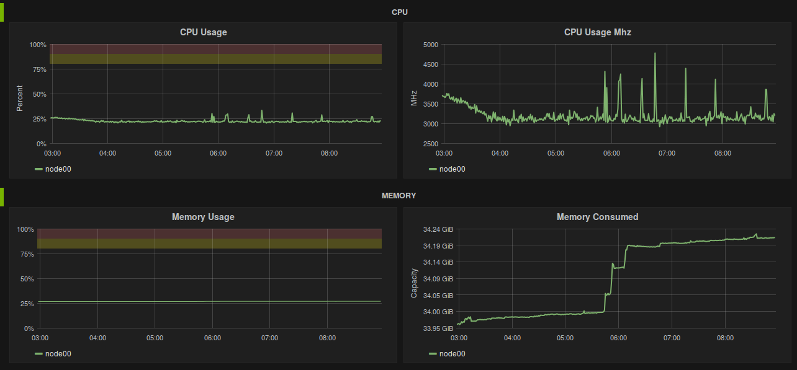Click the 4000 y-axis label in CPU Usage Mhz

pyautogui.click(x=430, y=84)
